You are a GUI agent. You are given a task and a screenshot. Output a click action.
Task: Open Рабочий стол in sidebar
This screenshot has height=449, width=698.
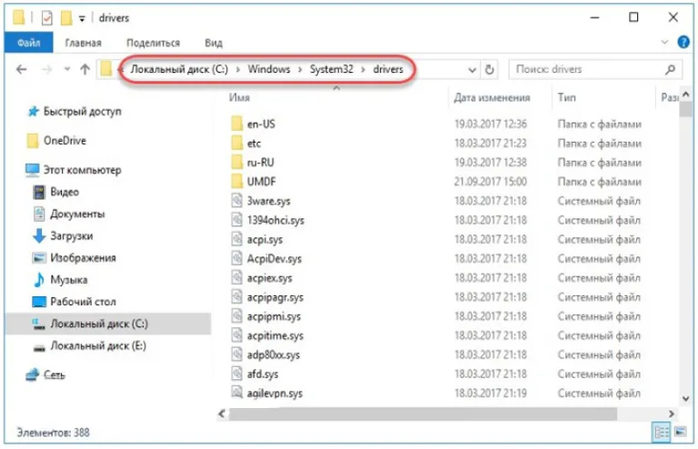(x=84, y=302)
